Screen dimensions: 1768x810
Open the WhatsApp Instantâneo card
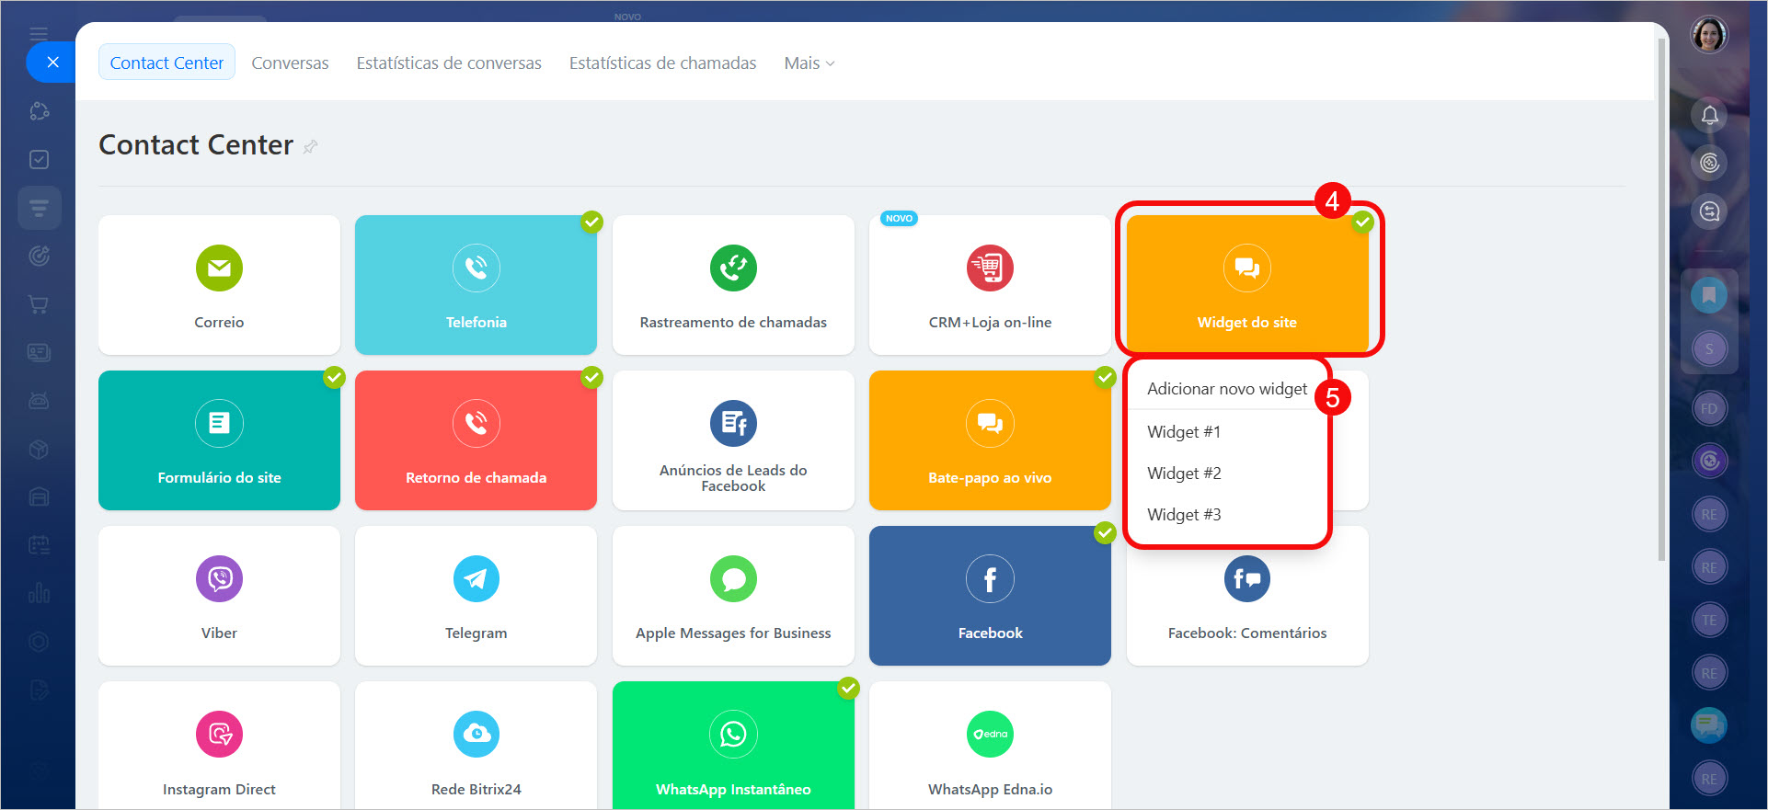coord(733,746)
